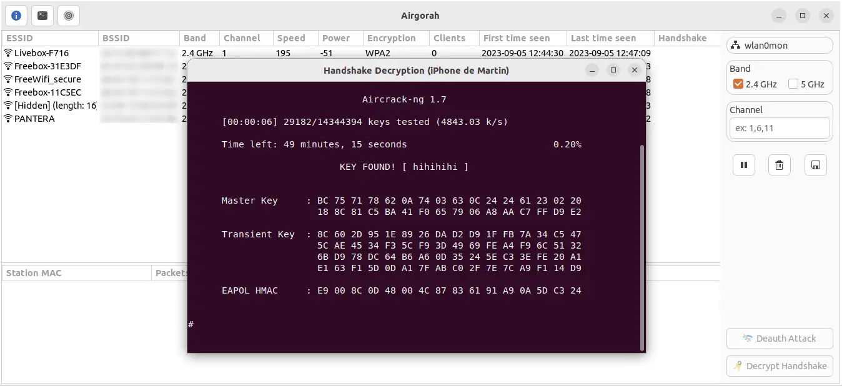Sort by Encryption column header
Image resolution: width=842 pixels, height=386 pixels.
coord(396,38)
